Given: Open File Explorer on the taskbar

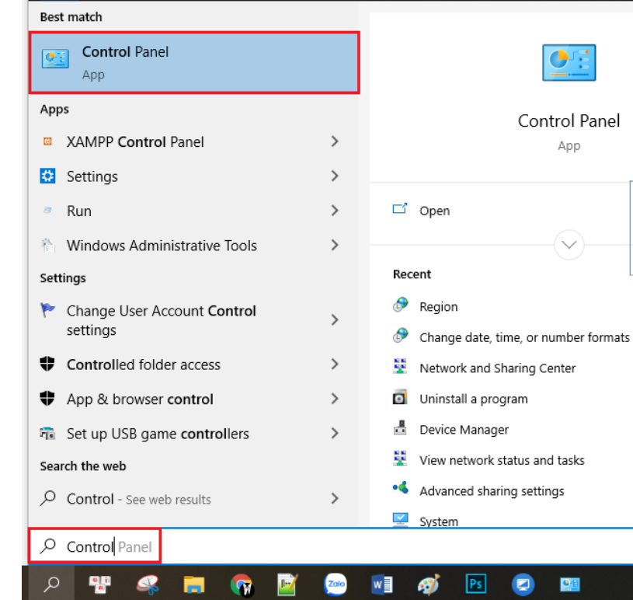Looking at the screenshot, I should [x=193, y=584].
